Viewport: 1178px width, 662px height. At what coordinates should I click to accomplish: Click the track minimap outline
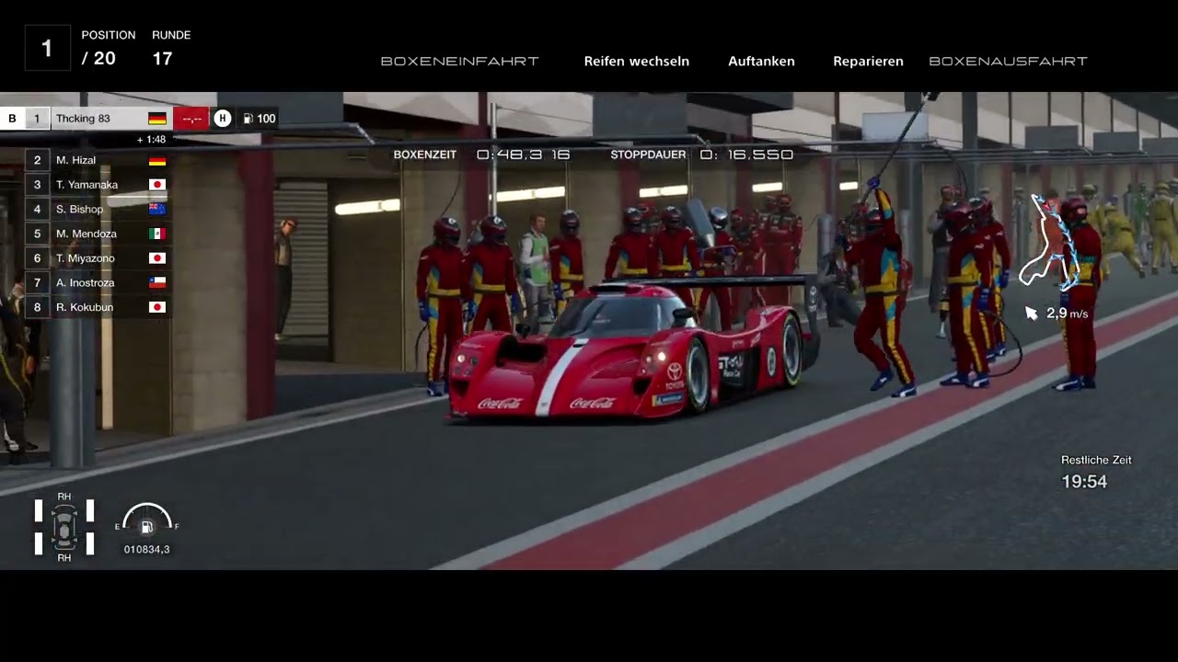[x=1049, y=241]
